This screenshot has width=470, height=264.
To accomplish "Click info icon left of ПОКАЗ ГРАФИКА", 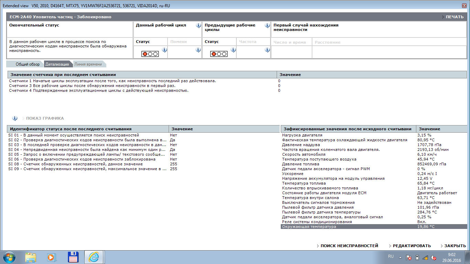I will coord(15,118).
